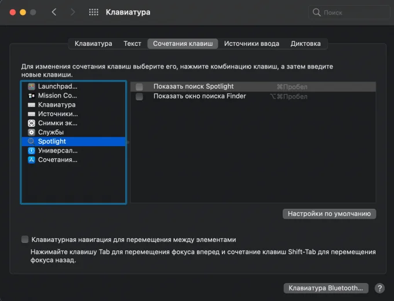The width and height of the screenshot is (394, 301).
Task: Open the Источники ввода tab
Action: pos(251,43)
